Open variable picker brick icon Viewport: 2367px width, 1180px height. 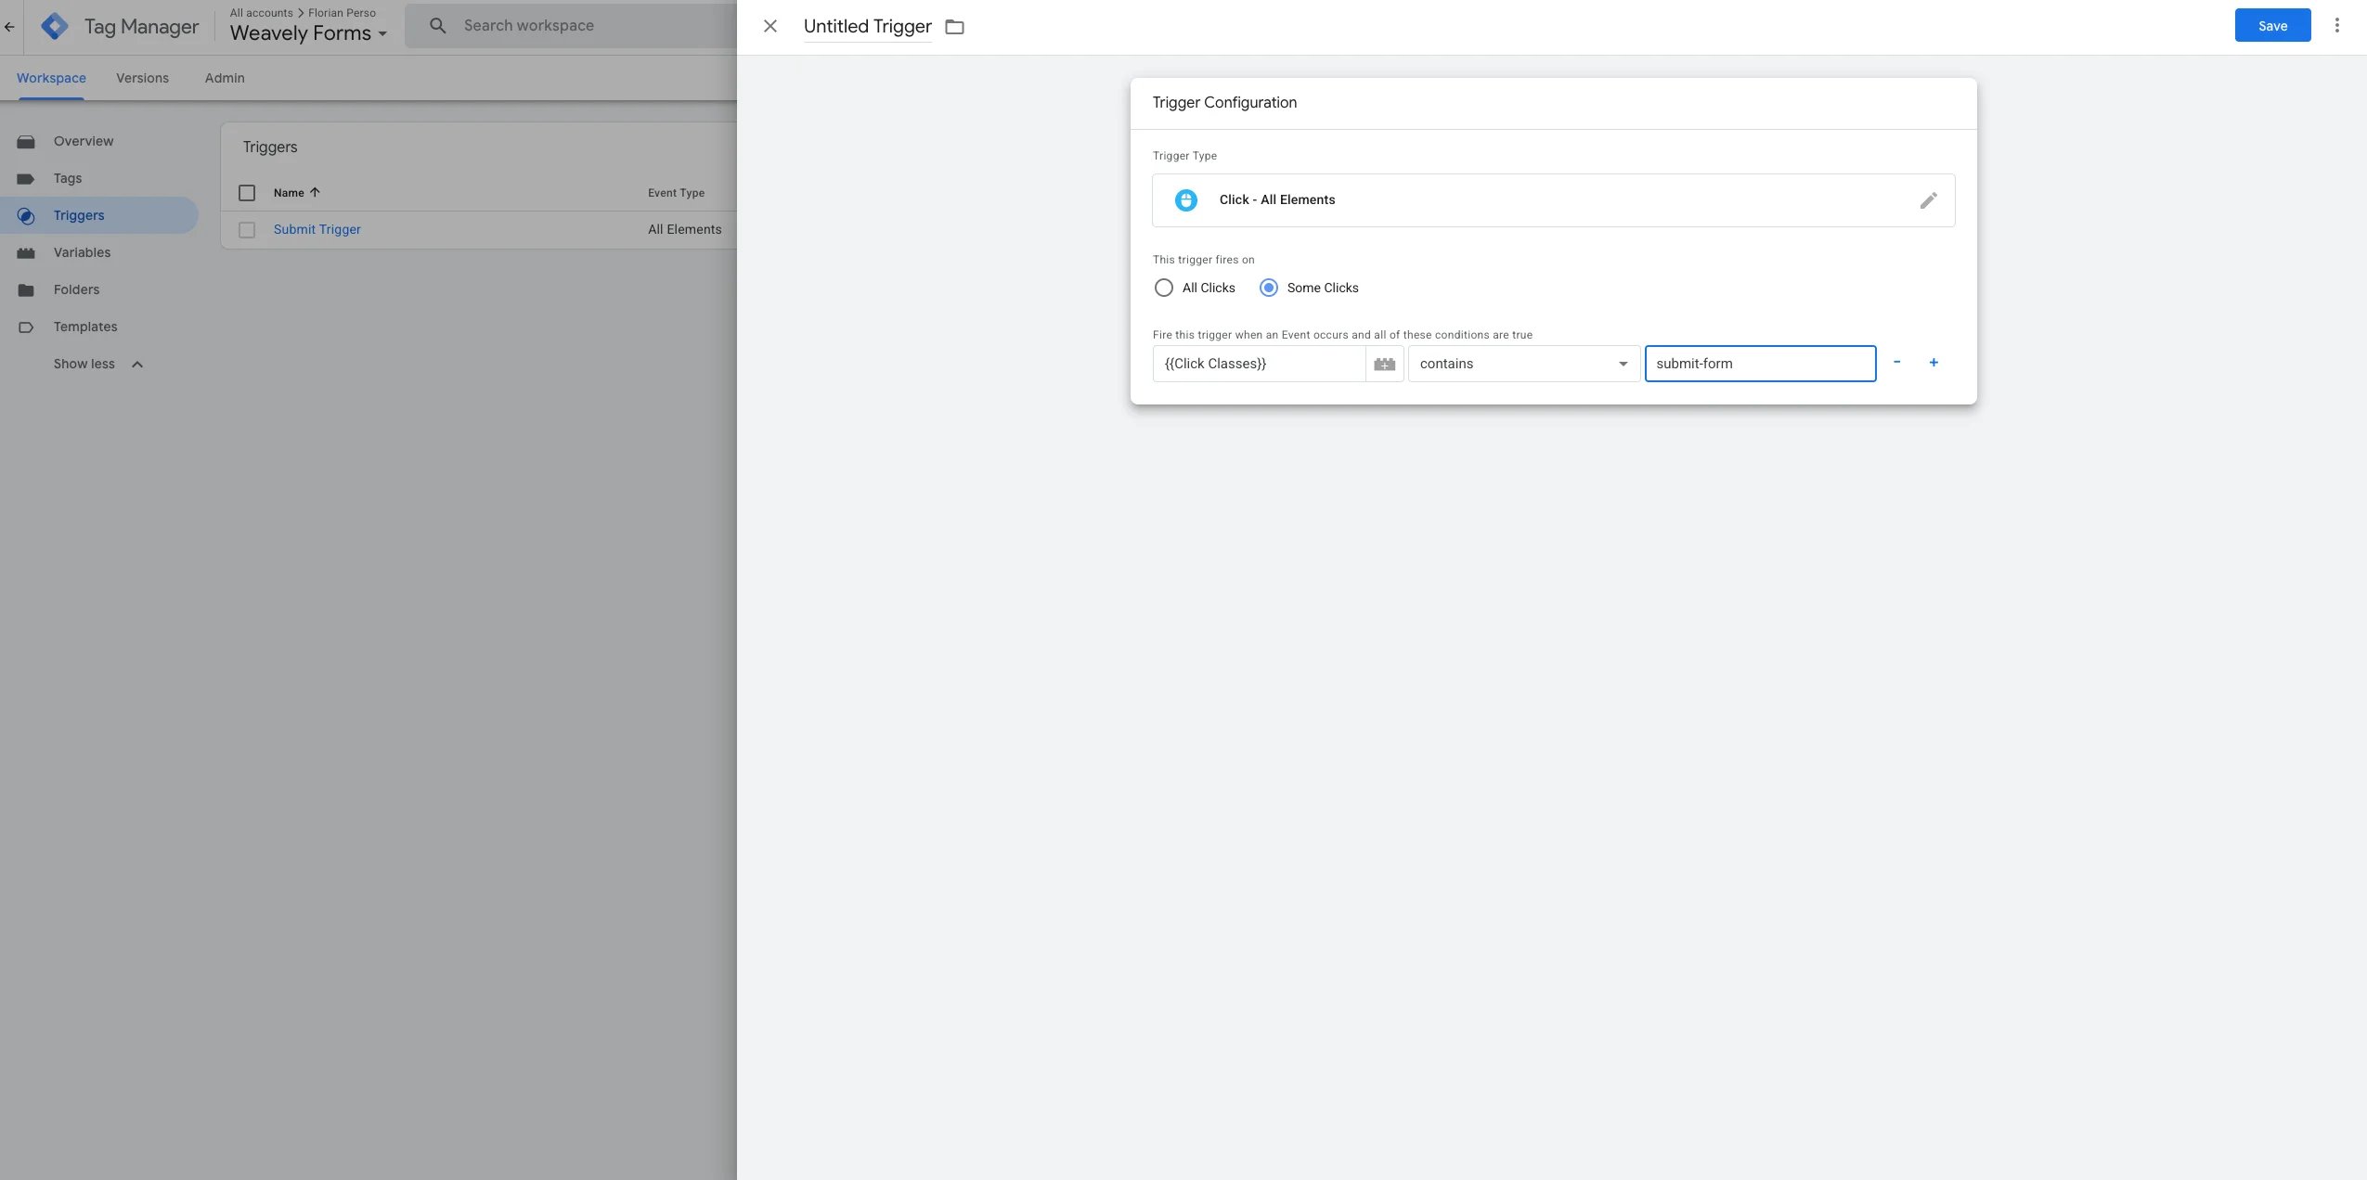(1384, 364)
